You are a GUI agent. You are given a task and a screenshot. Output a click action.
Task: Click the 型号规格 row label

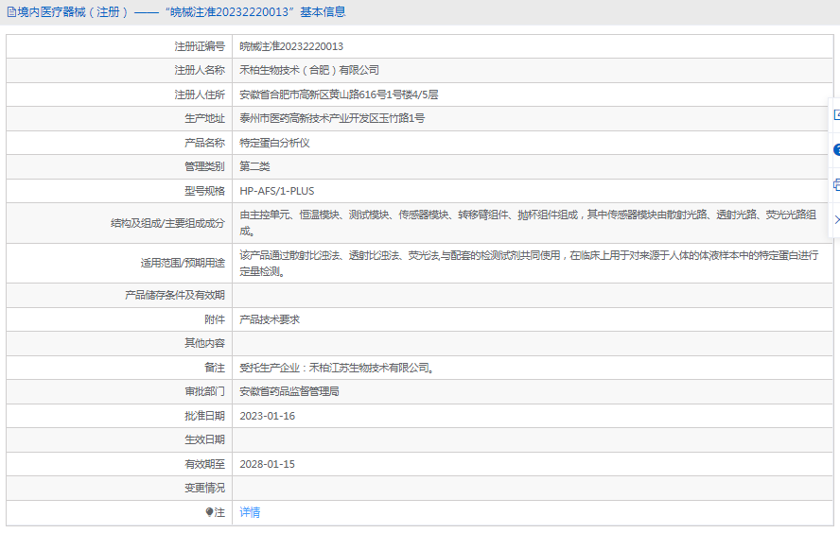[x=204, y=191]
